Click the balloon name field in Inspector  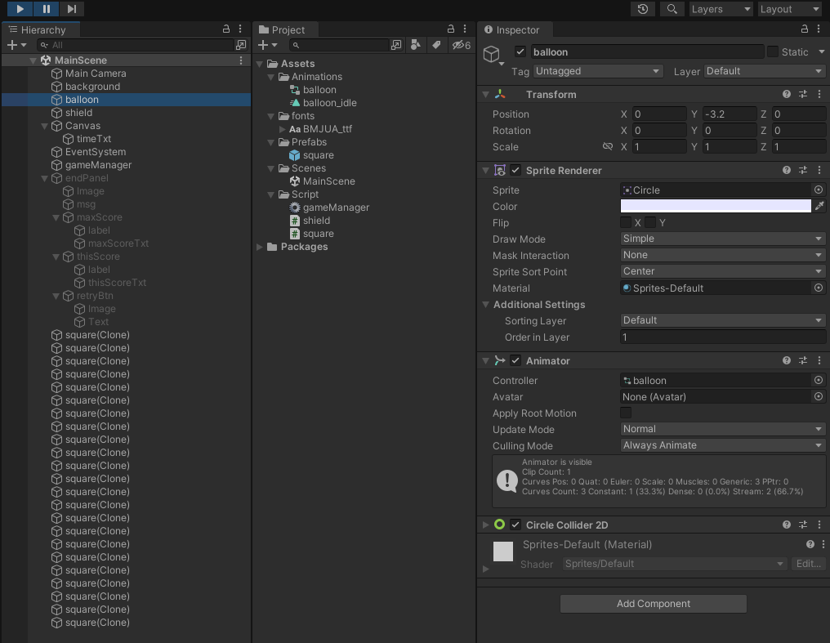click(x=647, y=51)
